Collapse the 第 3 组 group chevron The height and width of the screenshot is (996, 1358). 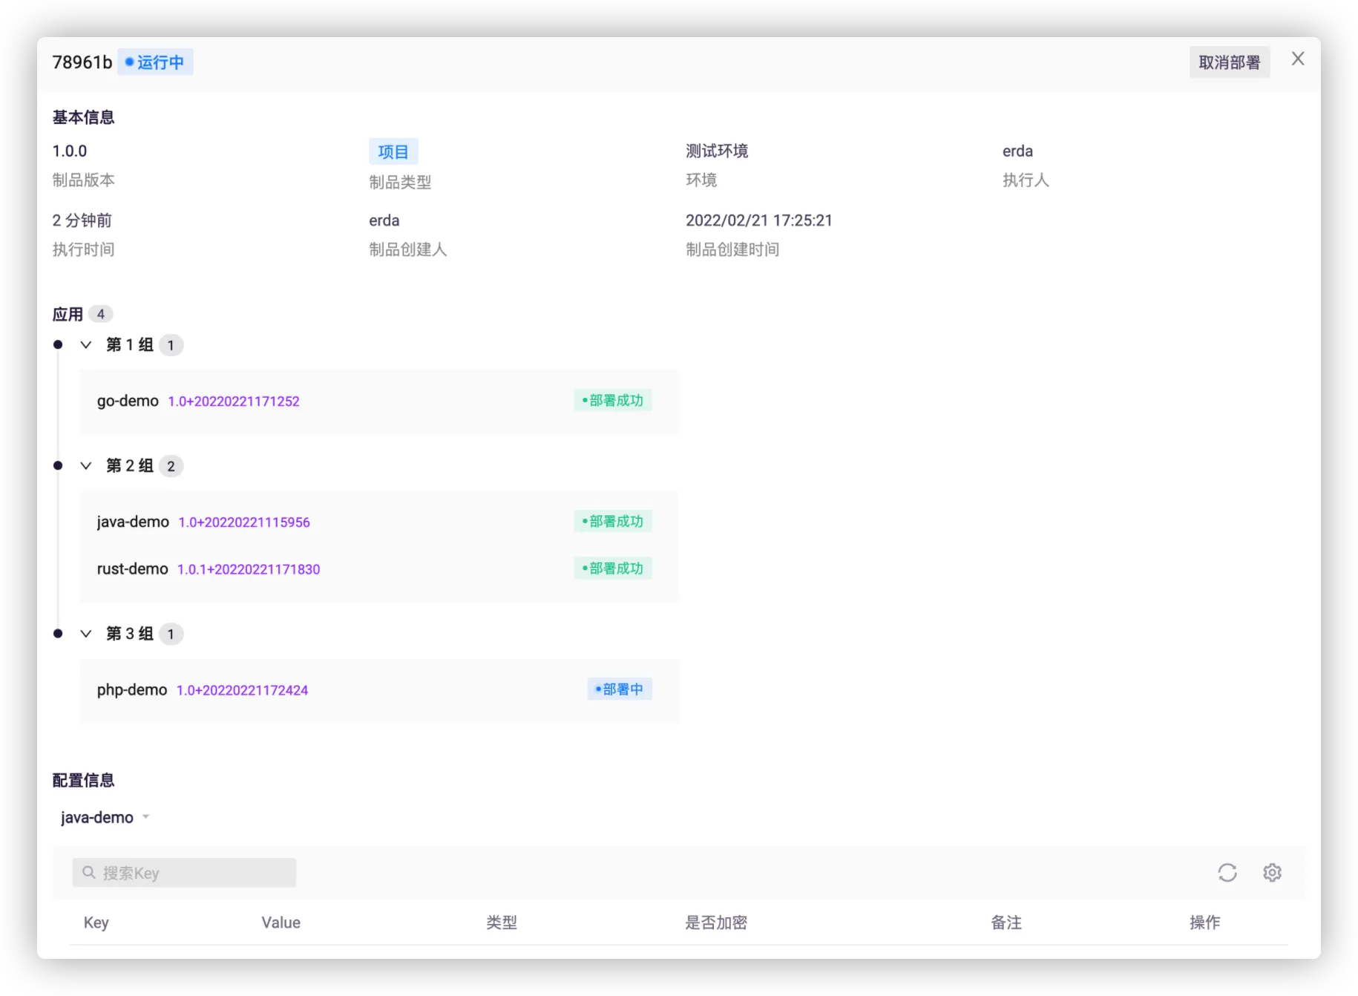point(86,634)
